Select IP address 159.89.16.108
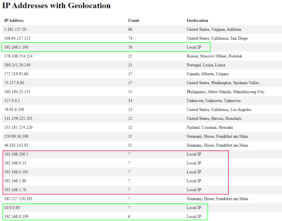The width and height of the screenshot is (282, 221). click(16, 136)
